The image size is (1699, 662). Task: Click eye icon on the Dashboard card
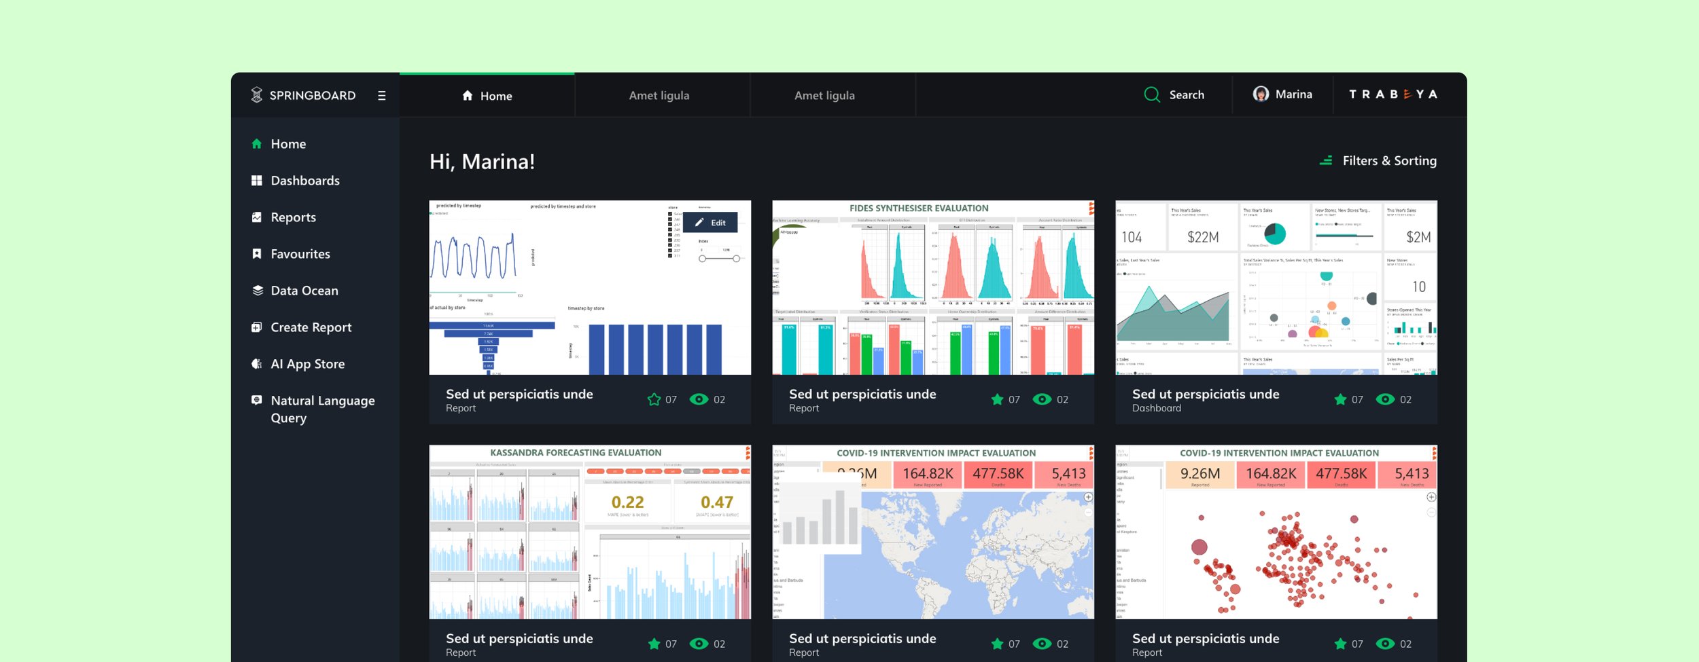(x=1385, y=399)
